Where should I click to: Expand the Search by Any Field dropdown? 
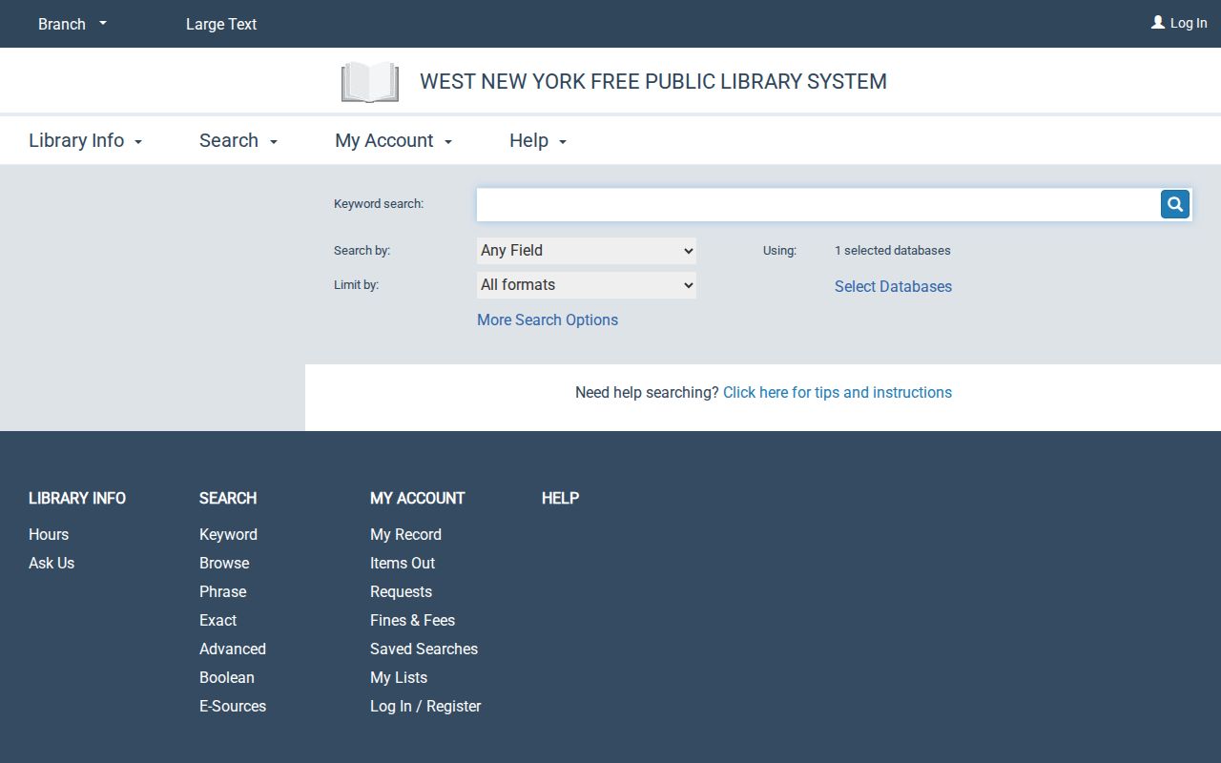(x=587, y=251)
